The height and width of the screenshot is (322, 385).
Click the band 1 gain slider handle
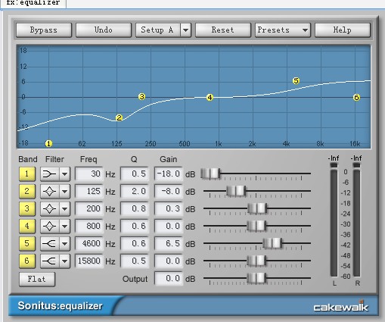[x=210, y=174]
